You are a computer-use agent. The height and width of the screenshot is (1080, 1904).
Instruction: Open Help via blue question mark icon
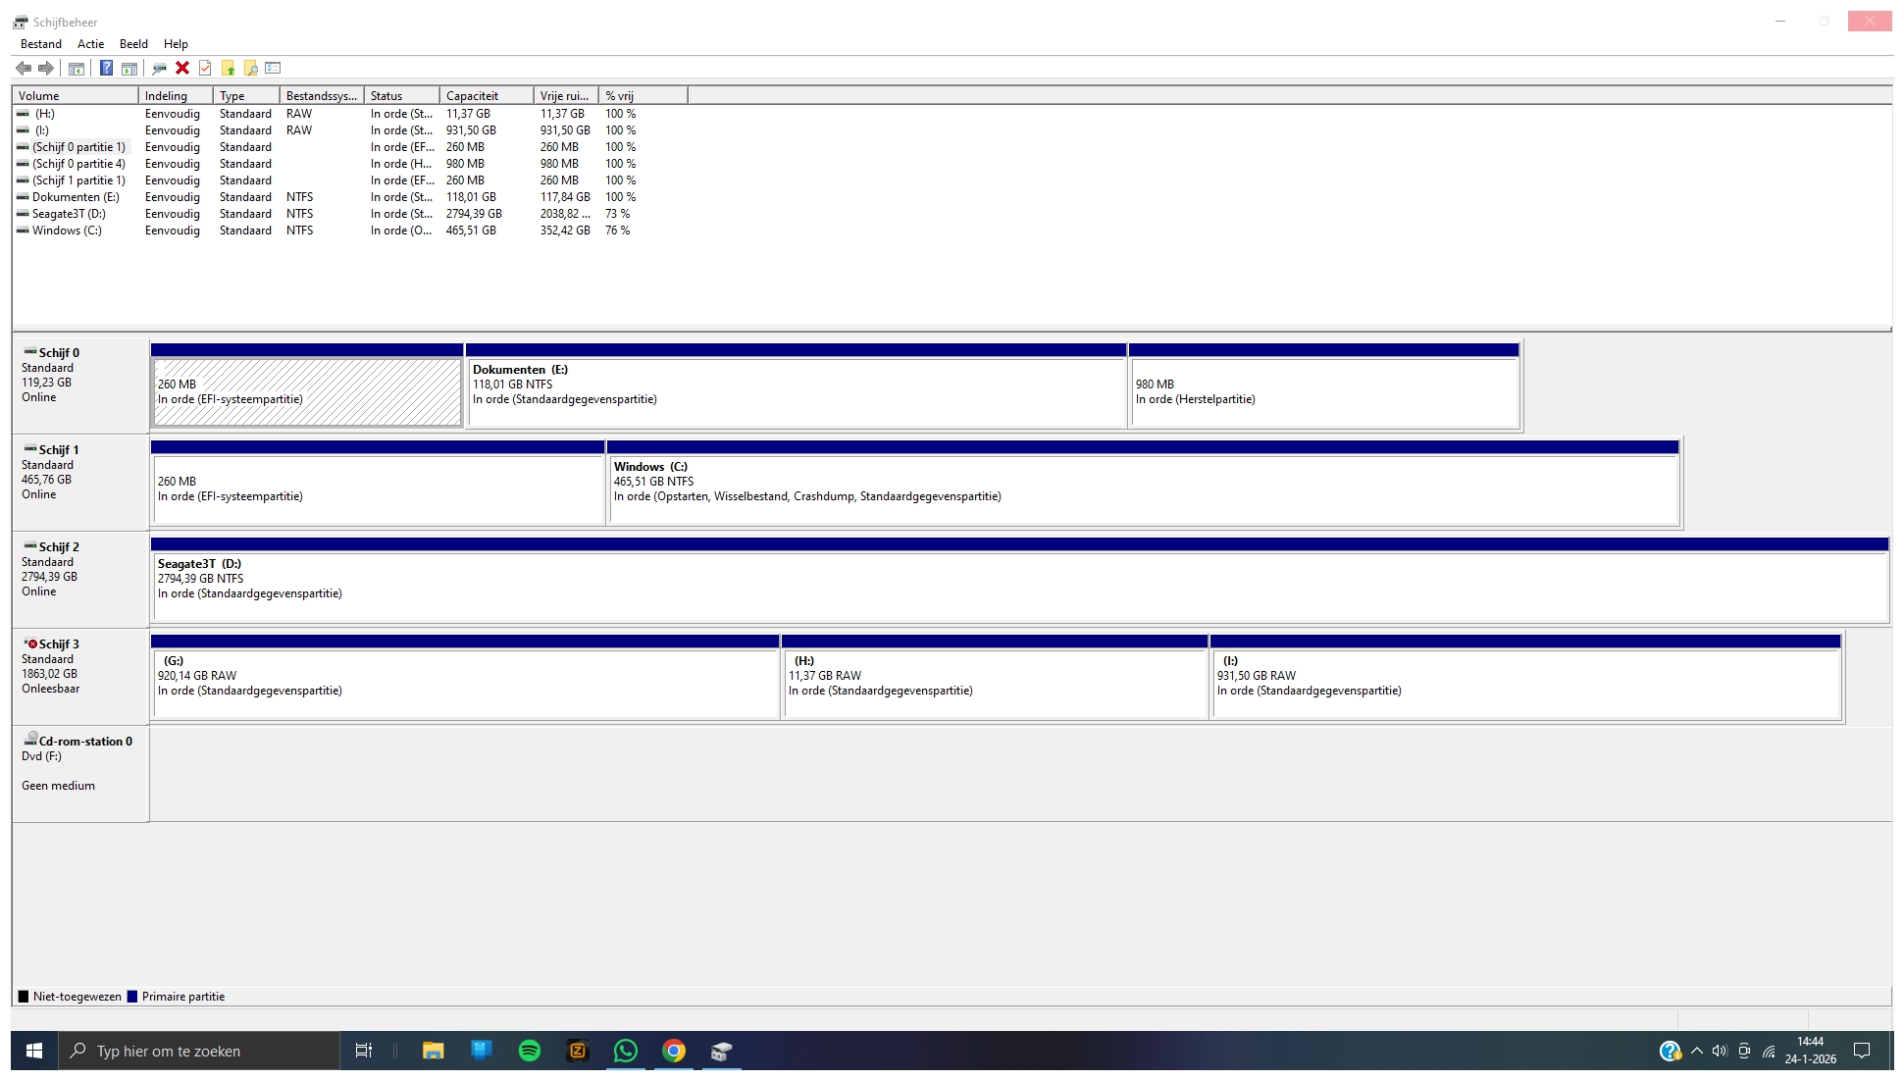[106, 69]
